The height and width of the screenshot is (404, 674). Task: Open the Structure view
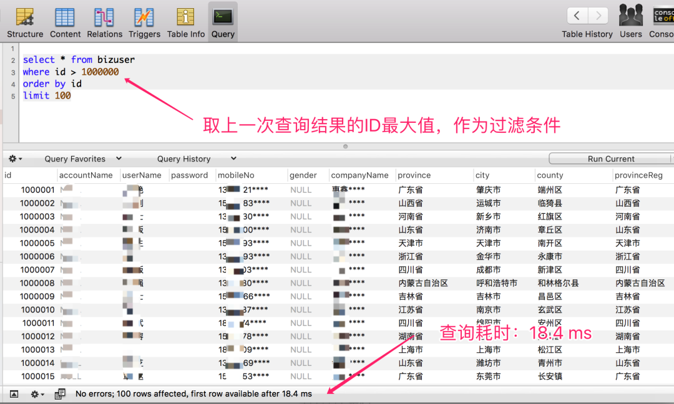[x=25, y=22]
